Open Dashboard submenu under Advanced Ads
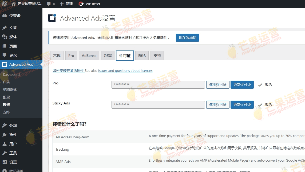 click(11, 75)
